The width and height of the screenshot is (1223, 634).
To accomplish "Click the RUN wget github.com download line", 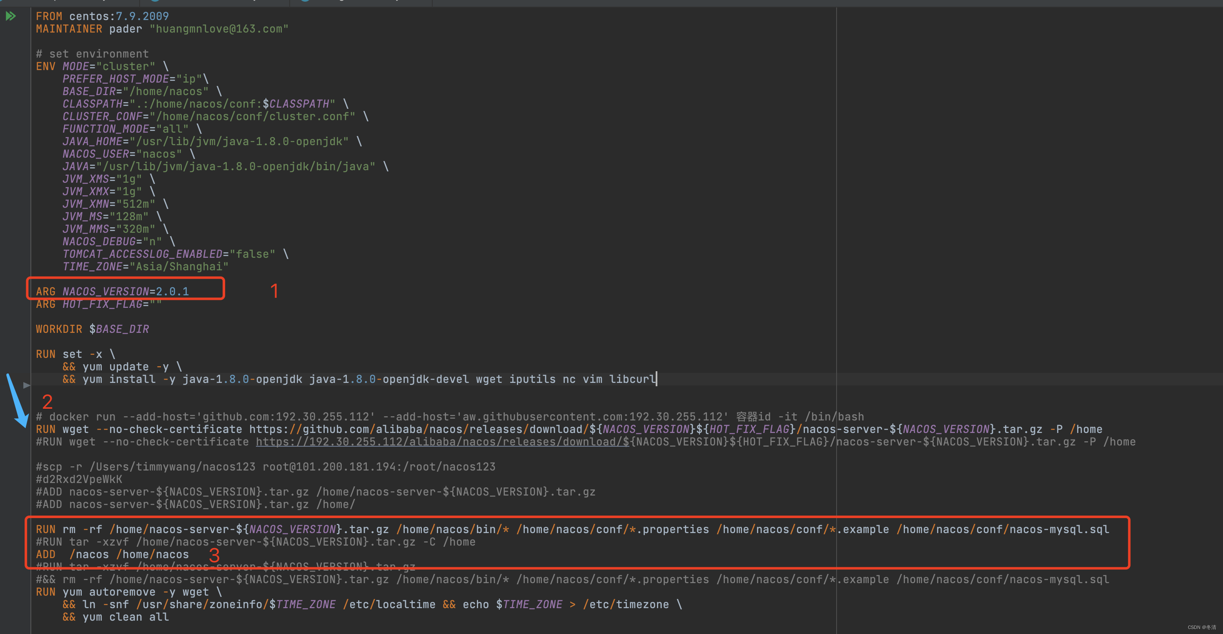I will (569, 429).
